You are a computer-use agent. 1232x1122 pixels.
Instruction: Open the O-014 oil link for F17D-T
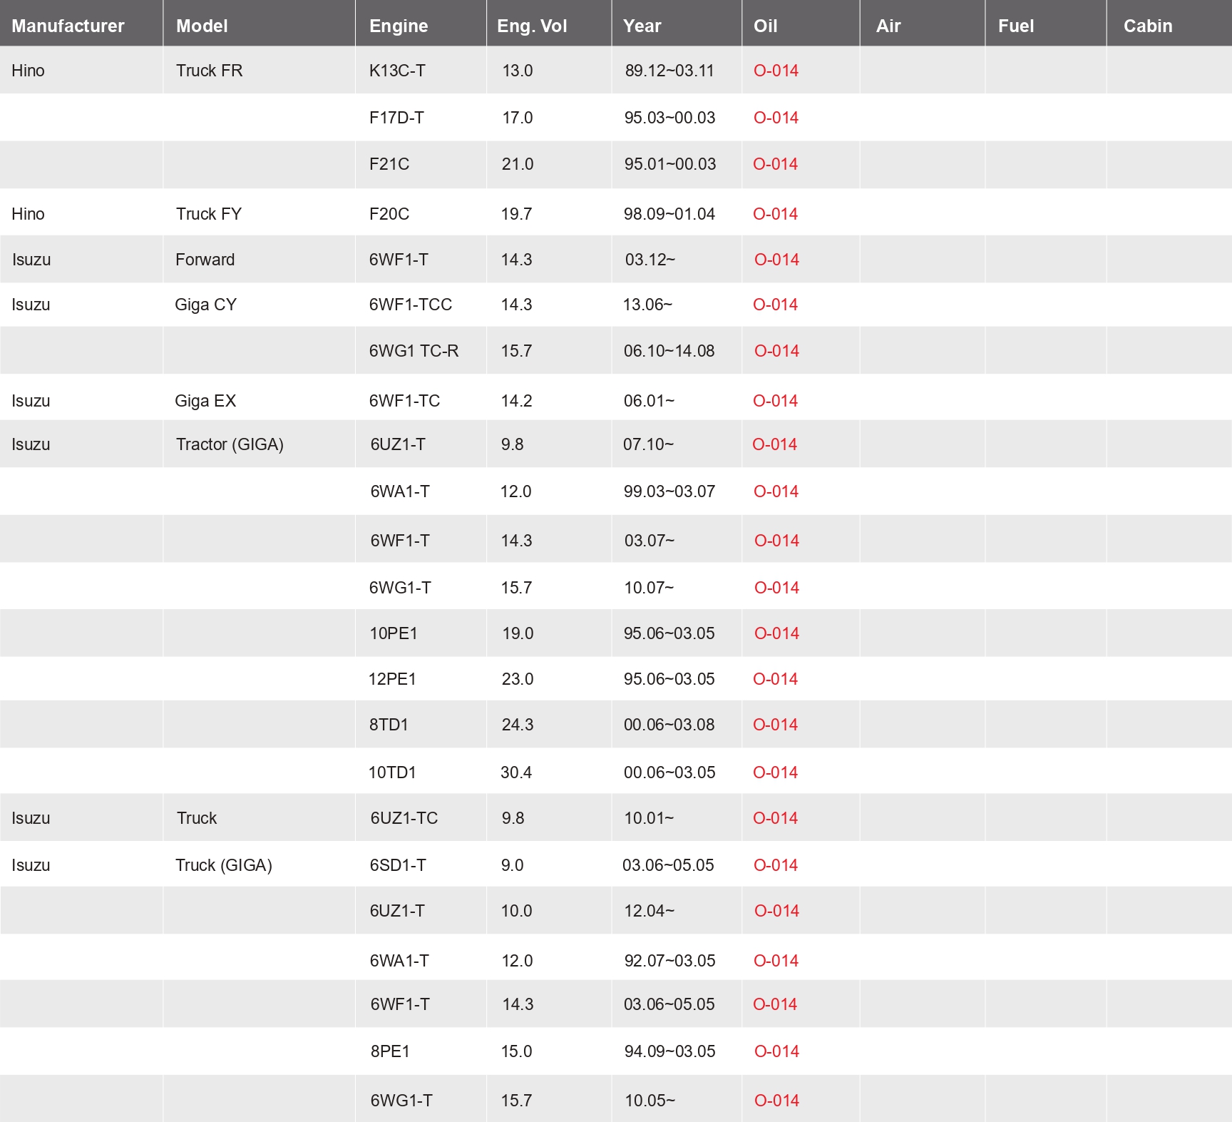coord(776,118)
